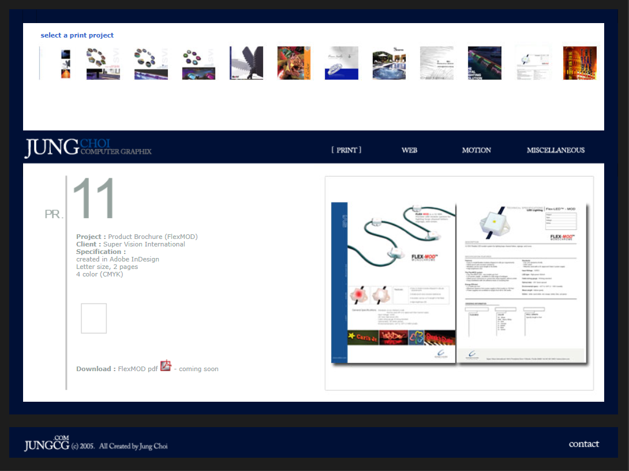
Task: Open the PRINT section
Action: click(x=346, y=150)
